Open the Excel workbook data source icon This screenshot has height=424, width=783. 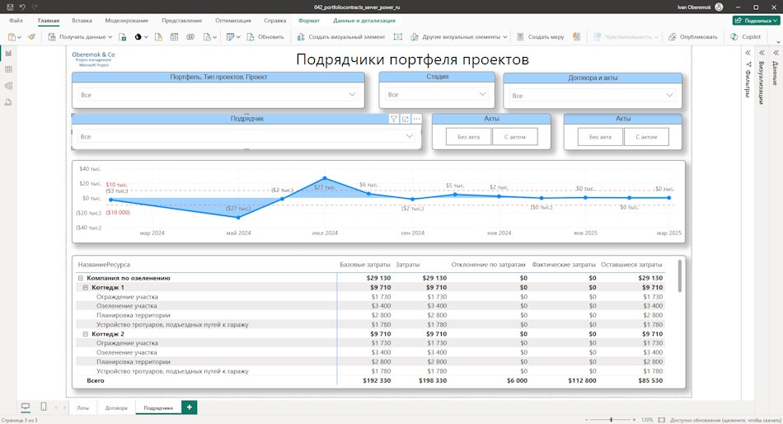pyautogui.click(x=122, y=37)
